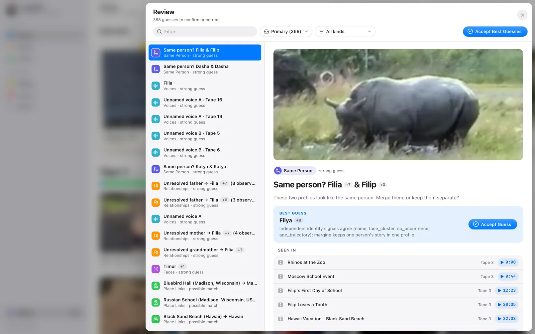Play Rhinos at the Zoo at 0:00

pyautogui.click(x=508, y=263)
